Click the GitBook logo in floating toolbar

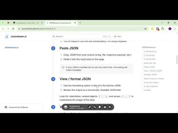pos(66,107)
